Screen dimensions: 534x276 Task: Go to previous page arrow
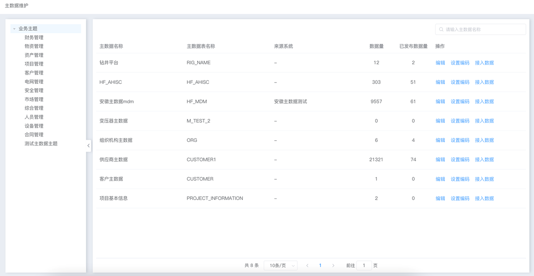click(x=307, y=265)
